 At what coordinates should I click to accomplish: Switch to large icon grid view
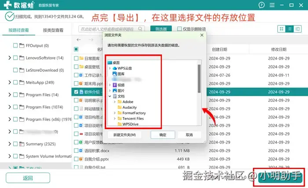[x=282, y=29]
